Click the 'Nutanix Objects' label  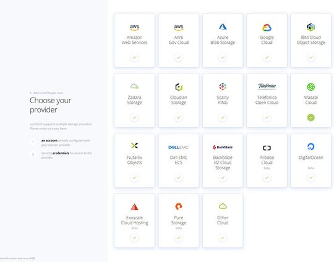(134, 160)
